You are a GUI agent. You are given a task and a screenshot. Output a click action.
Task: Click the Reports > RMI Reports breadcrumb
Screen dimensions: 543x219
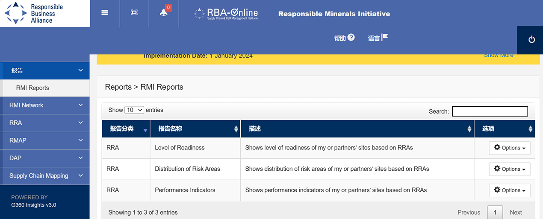click(144, 87)
